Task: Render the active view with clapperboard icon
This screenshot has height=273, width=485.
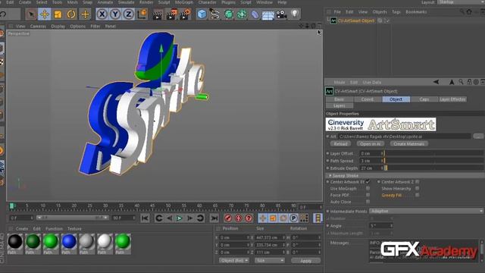Action: (158, 14)
